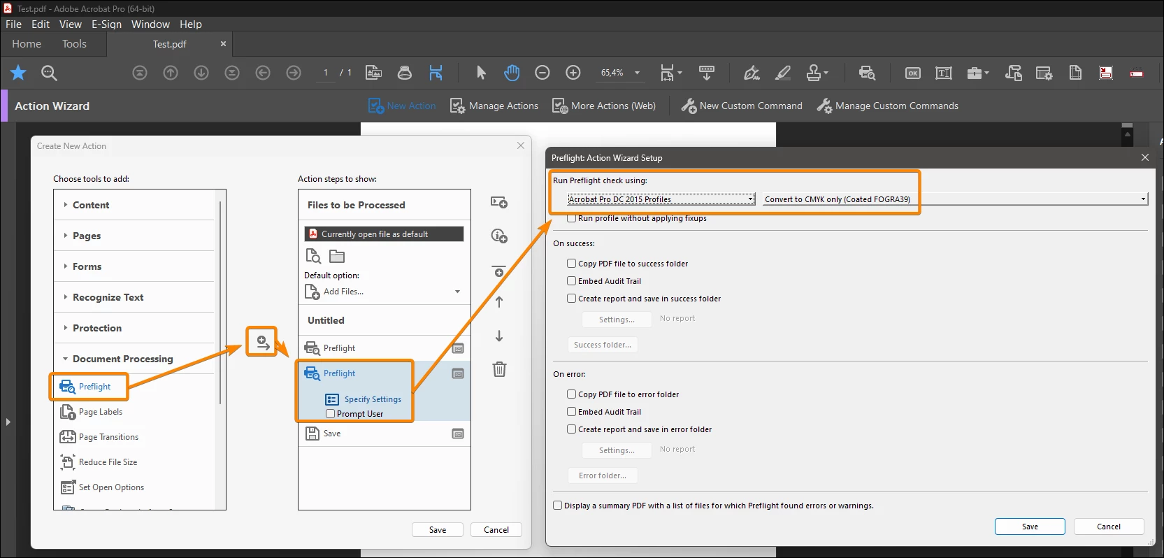Image resolution: width=1164 pixels, height=558 pixels.
Task: Check Copy PDF file to error folder
Action: [x=572, y=394]
